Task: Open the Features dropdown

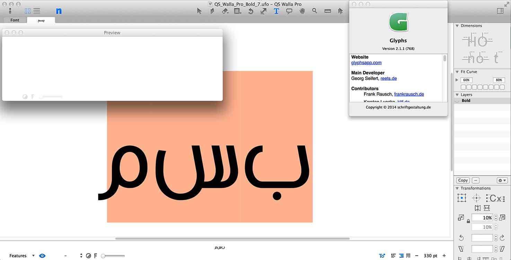Action: 22,256
